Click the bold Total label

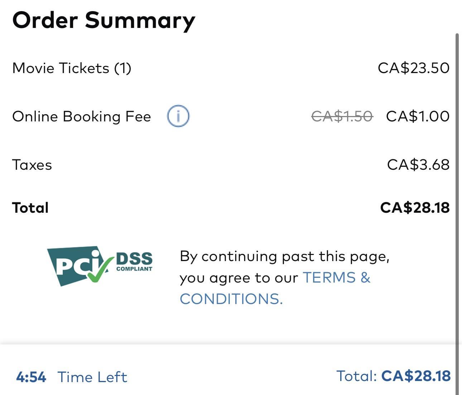(x=30, y=208)
